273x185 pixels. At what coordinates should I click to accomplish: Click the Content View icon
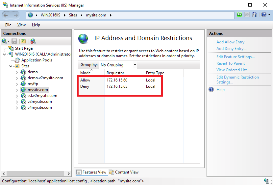112,172
